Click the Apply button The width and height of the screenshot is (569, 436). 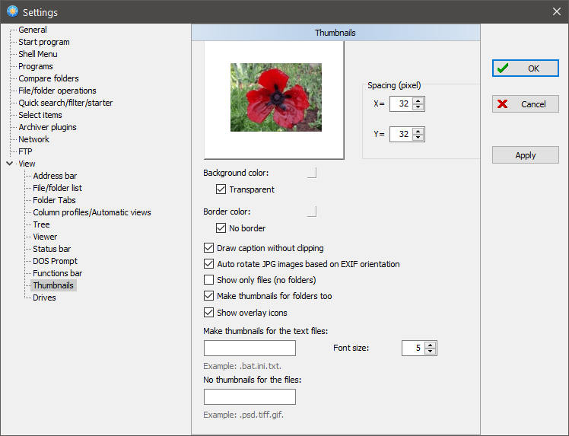[526, 155]
